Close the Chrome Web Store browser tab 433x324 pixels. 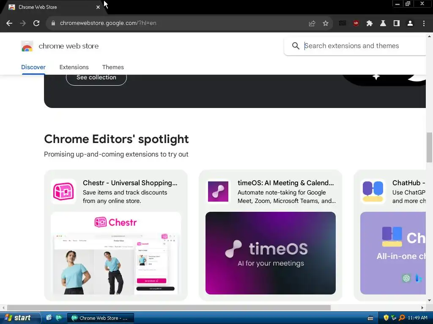click(x=98, y=7)
